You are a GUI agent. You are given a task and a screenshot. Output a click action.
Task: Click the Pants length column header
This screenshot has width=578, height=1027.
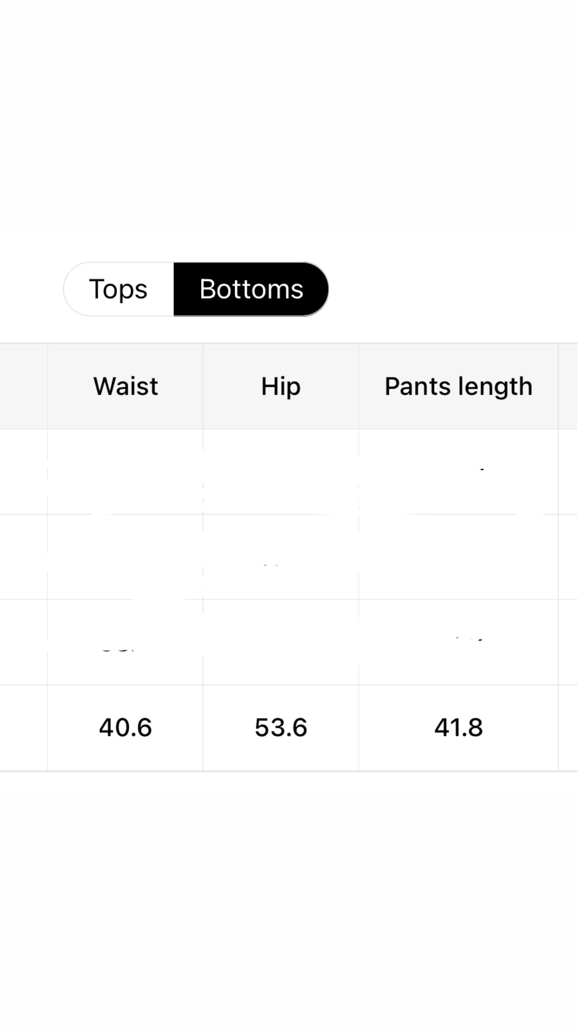458,386
